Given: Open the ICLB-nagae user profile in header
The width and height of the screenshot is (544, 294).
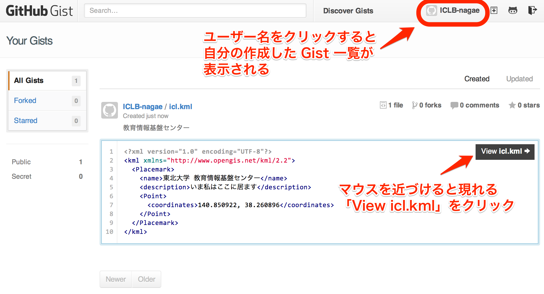Looking at the screenshot, I should [x=459, y=11].
